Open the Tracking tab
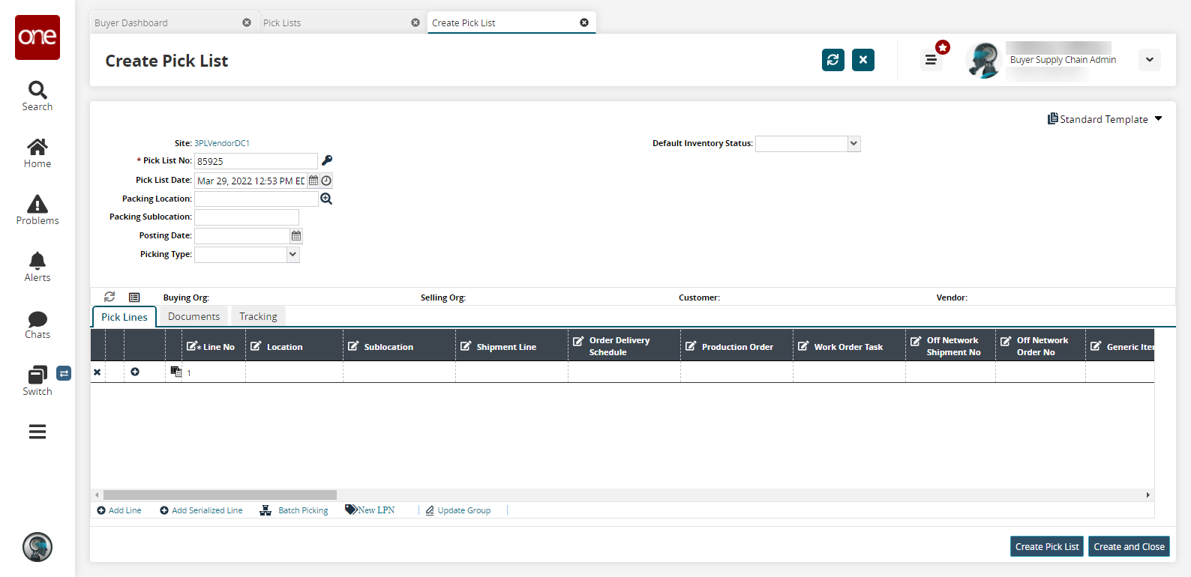Viewport: 1191px width, 577px height. click(x=258, y=316)
